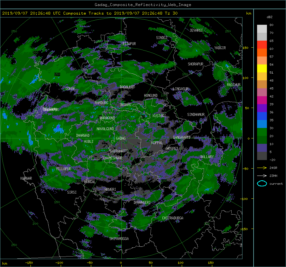The width and height of the screenshot is (286, 267).
Task: Click the HOSPET city label
Action: pyautogui.click(x=172, y=149)
